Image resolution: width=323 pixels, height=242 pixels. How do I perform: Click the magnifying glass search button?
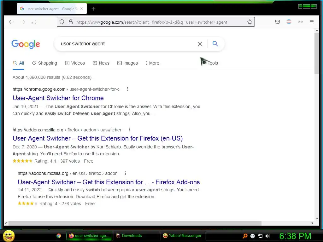tap(215, 43)
